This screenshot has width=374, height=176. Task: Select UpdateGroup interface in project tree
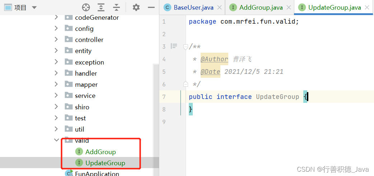pyautogui.click(x=105, y=163)
